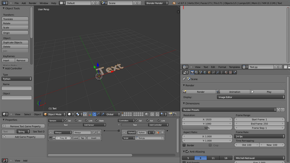290x163 pixels.
Task: Toggle the 3D manipulator widget icon
Action: [90, 114]
